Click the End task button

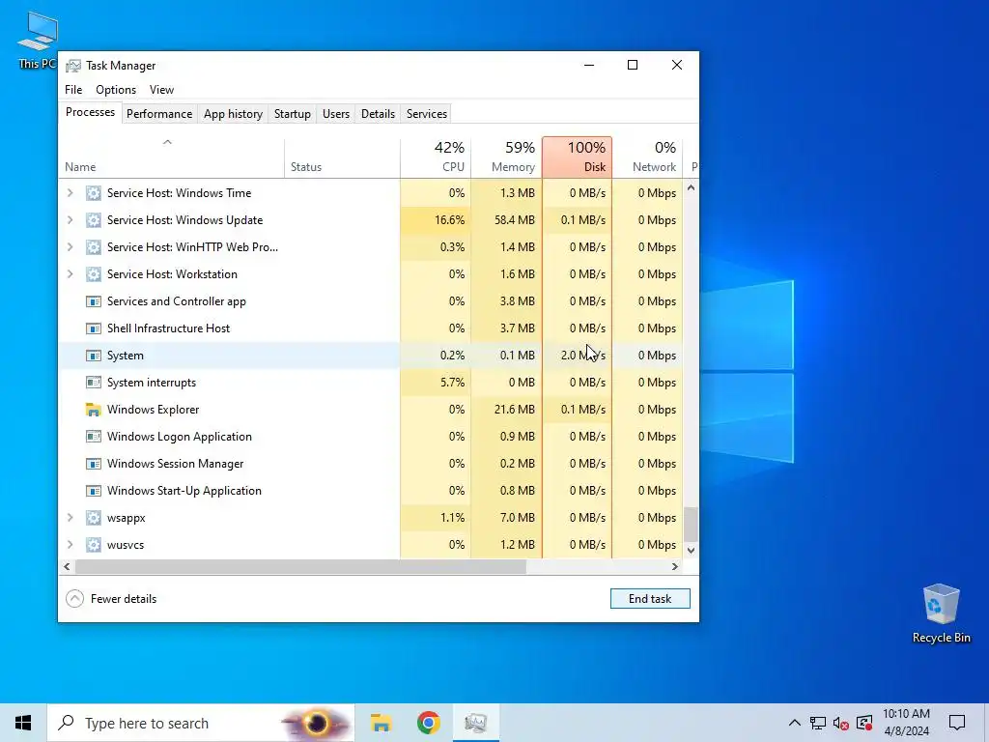(x=650, y=599)
